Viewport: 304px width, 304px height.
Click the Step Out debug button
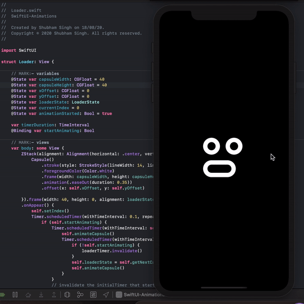pos(54,295)
